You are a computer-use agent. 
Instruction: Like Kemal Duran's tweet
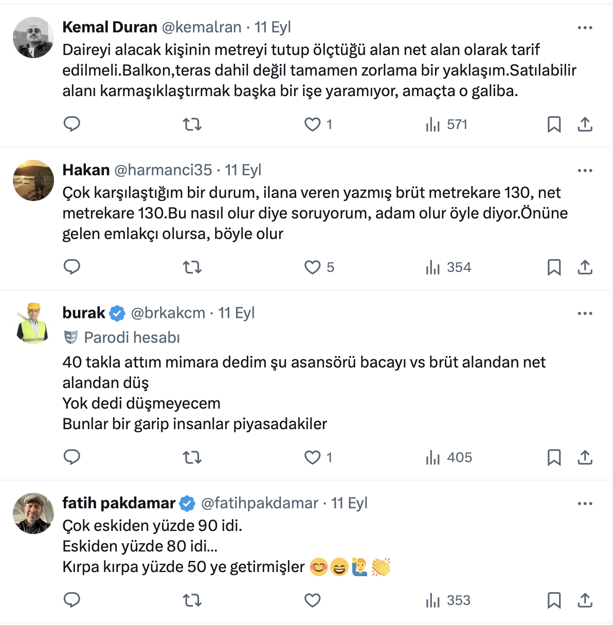[313, 124]
